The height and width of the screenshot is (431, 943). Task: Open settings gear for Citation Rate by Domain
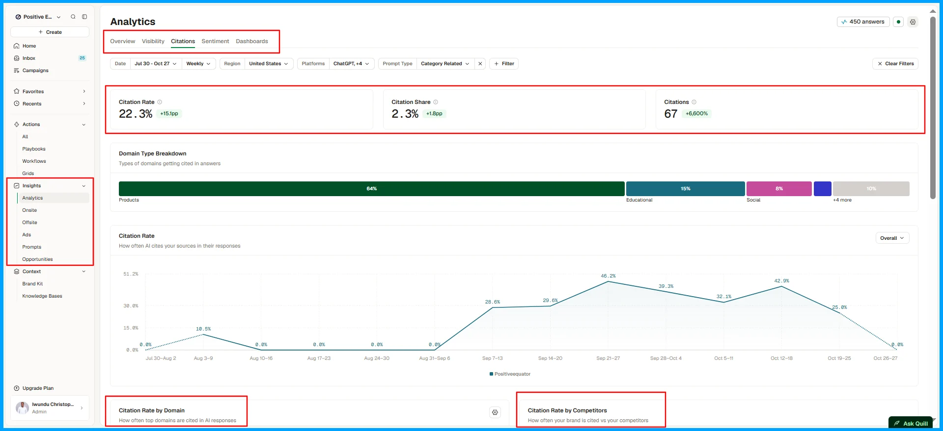pos(495,412)
